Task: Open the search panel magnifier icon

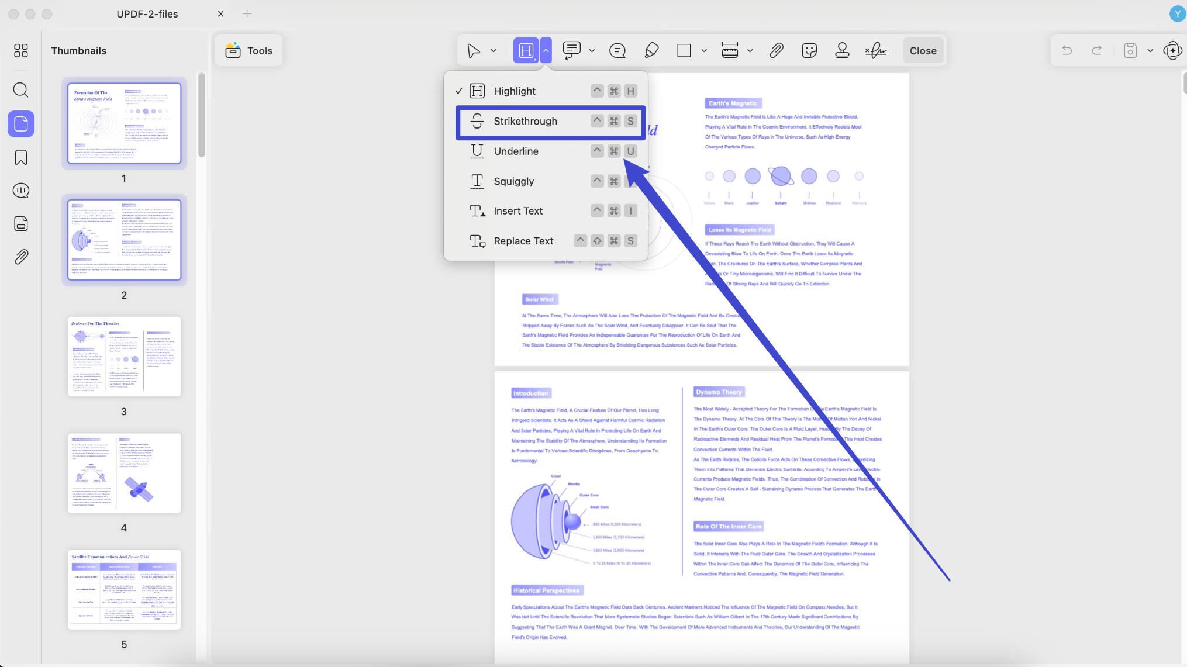Action: pos(21,90)
